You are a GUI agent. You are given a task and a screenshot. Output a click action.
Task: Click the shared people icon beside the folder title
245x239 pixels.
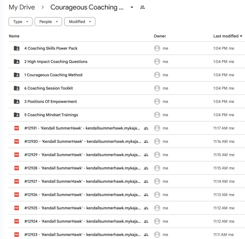click(x=142, y=7)
